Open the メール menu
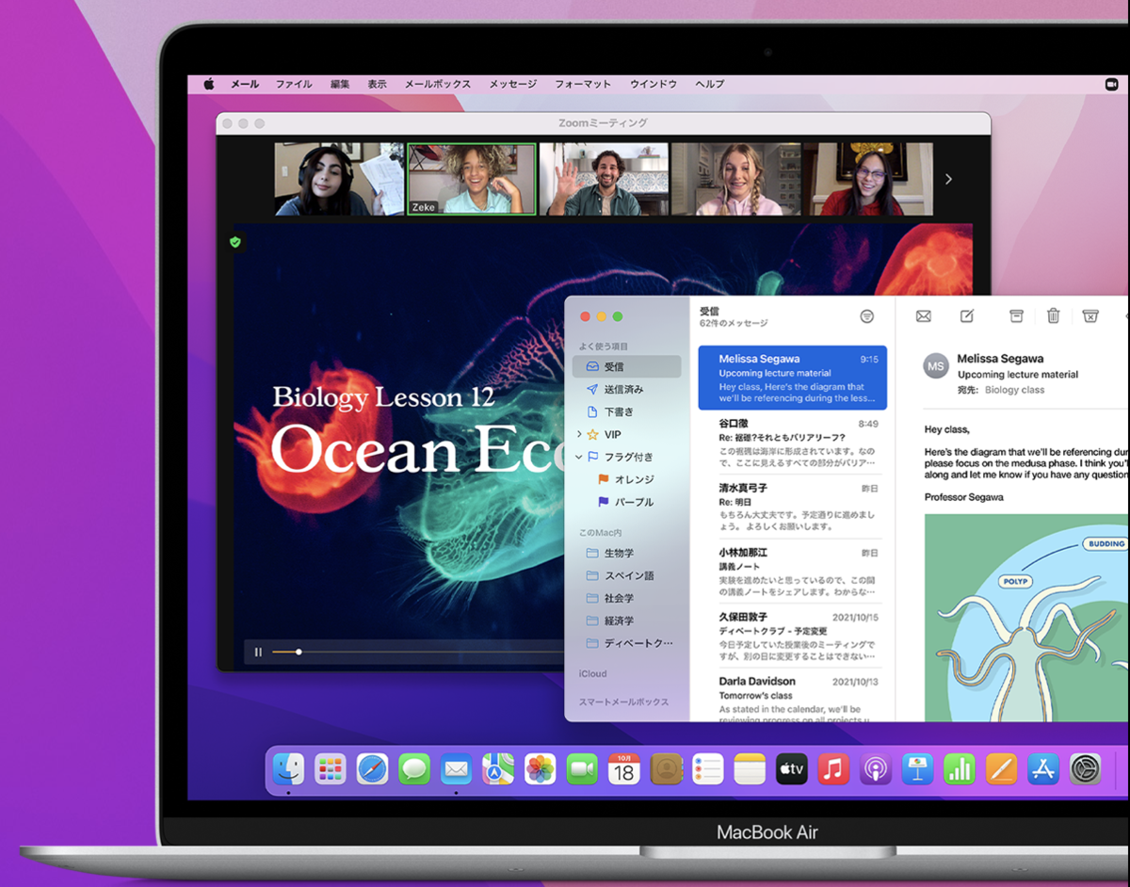The width and height of the screenshot is (1130, 887). (245, 84)
